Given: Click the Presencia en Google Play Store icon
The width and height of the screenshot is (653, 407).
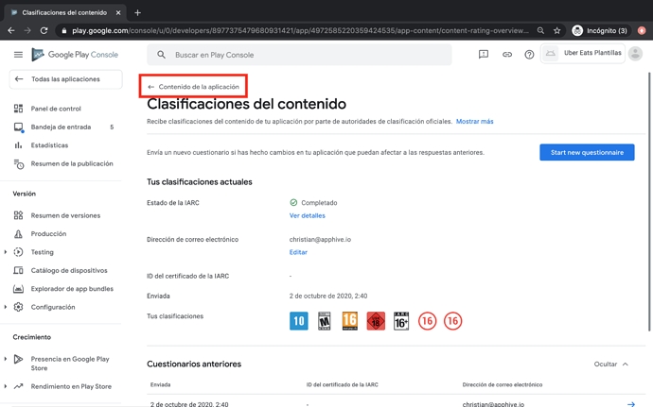Looking at the screenshot, I should pos(18,359).
